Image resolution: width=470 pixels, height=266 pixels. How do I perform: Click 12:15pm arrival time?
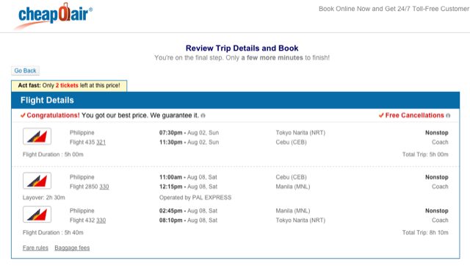(x=170, y=187)
